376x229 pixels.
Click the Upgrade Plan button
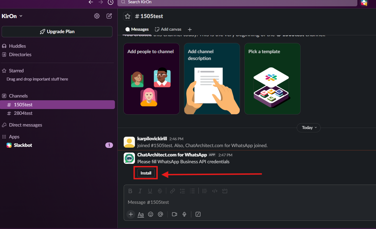click(57, 32)
